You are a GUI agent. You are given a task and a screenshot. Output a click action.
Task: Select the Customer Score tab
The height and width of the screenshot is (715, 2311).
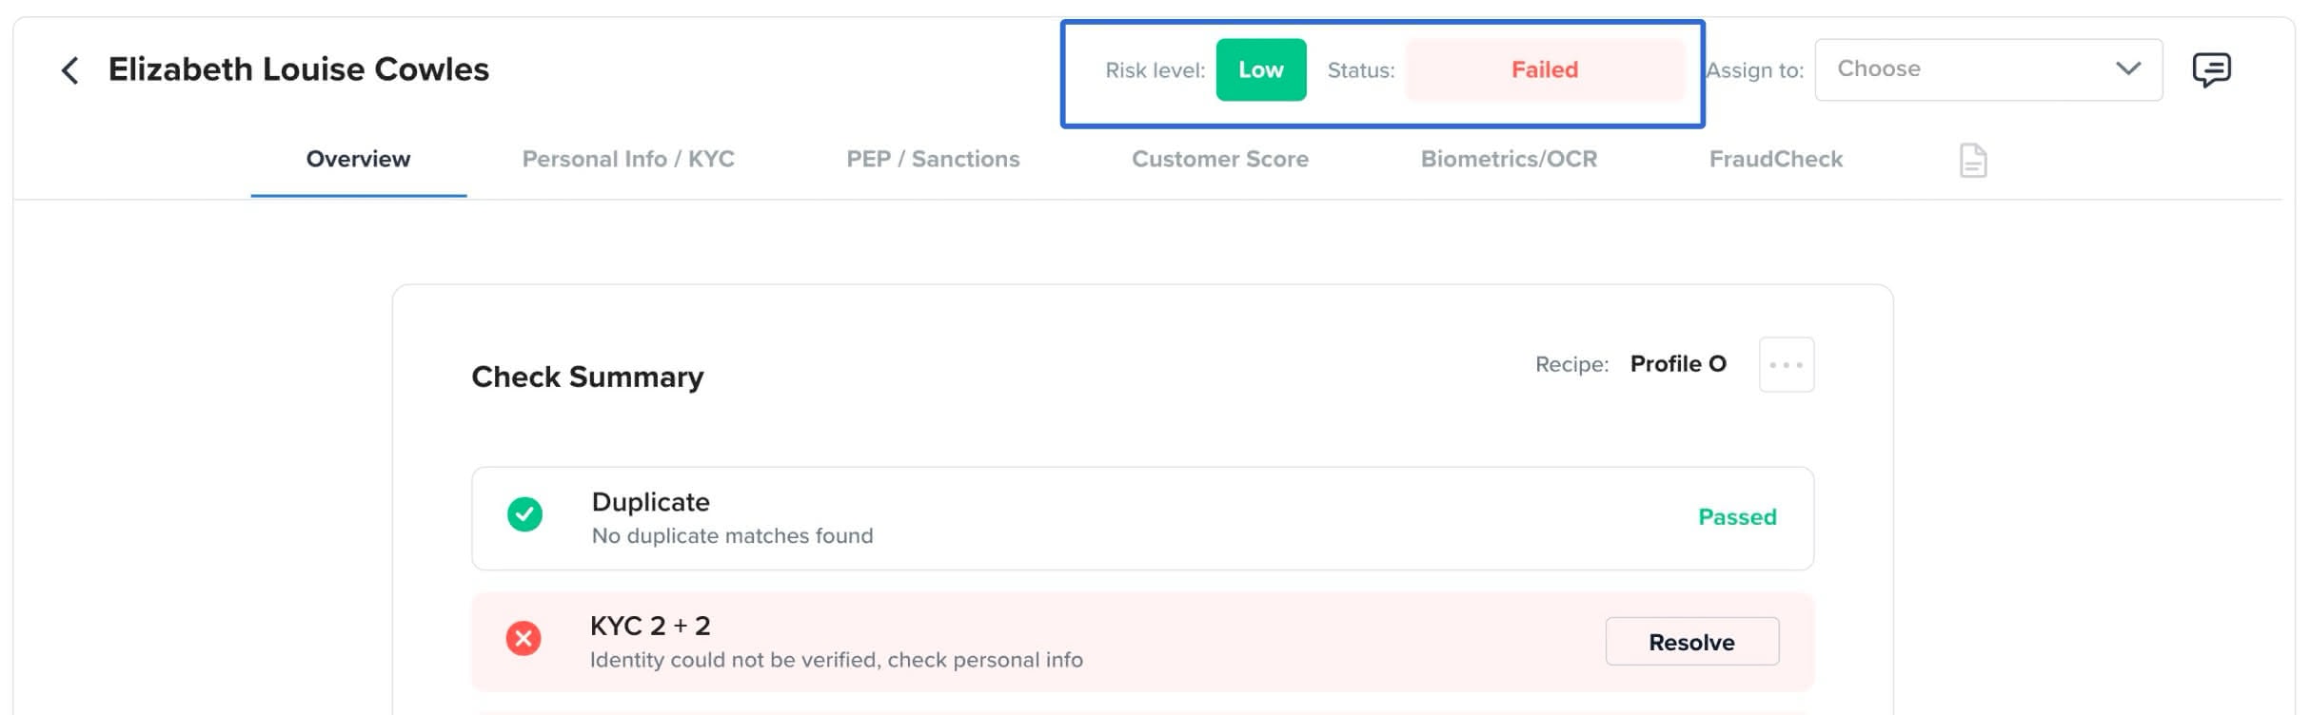click(1220, 159)
